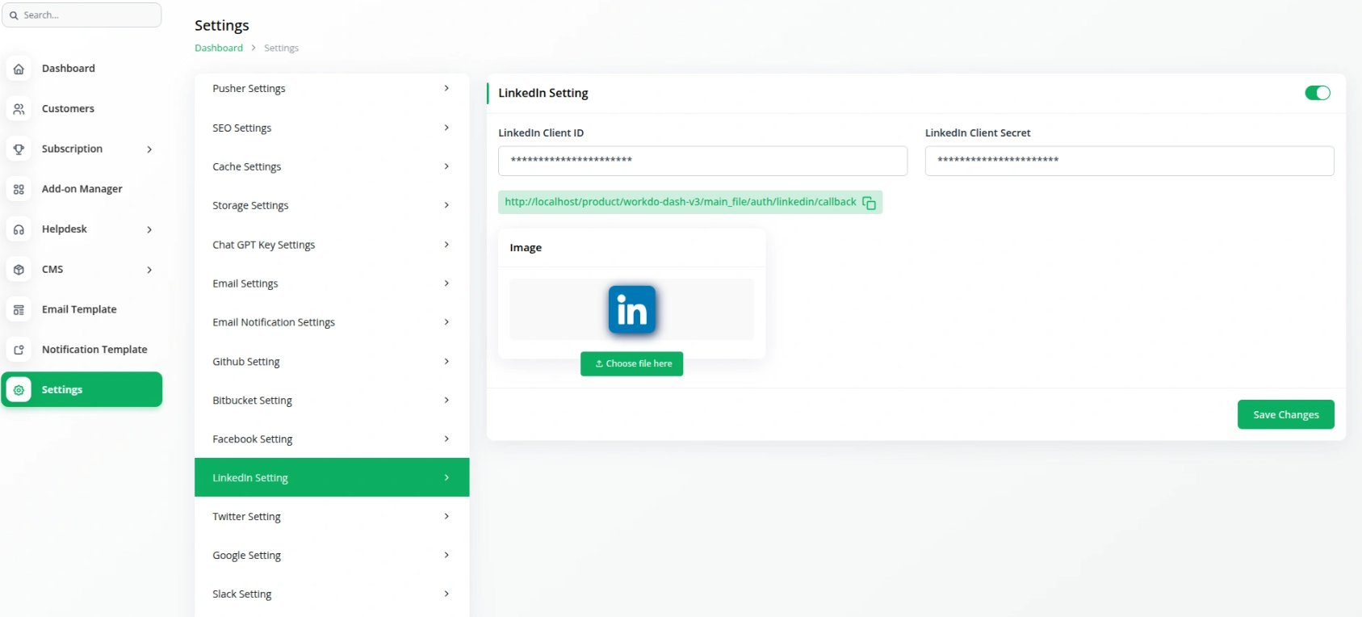Image resolution: width=1362 pixels, height=617 pixels.
Task: Go to Dashboard via breadcrumb link
Action: 219,48
